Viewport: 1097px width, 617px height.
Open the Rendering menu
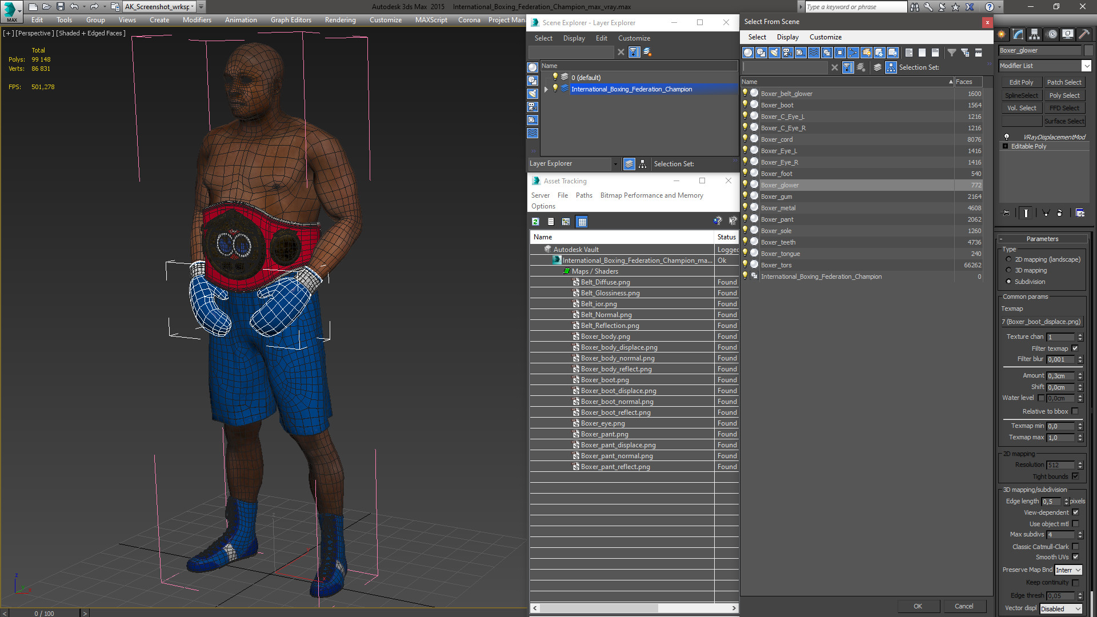340,20
